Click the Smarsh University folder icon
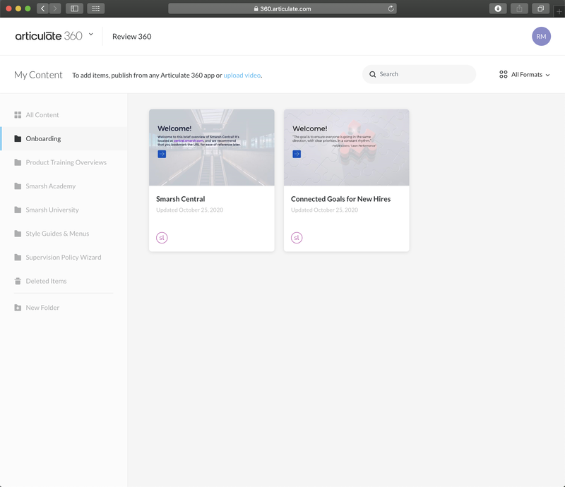The image size is (565, 487). point(18,210)
